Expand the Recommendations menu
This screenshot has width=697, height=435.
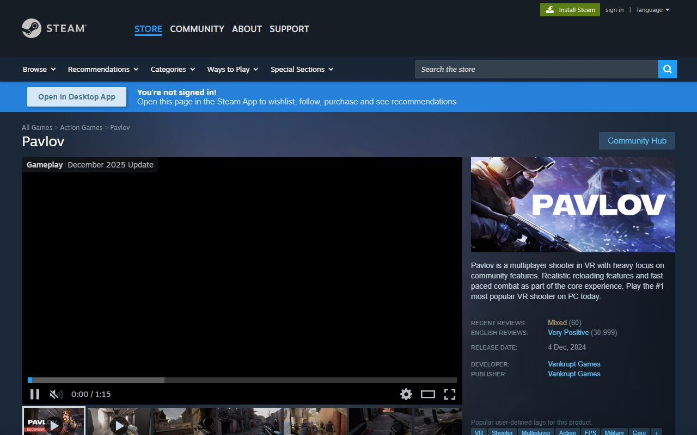click(103, 69)
